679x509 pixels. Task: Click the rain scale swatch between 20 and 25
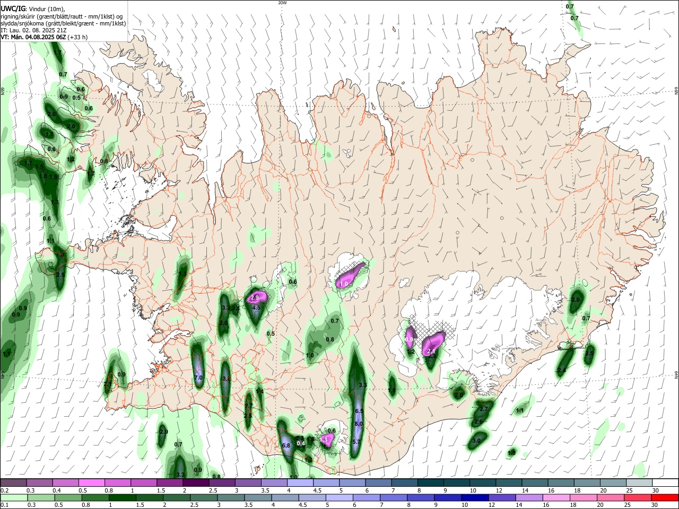pyautogui.click(x=611, y=497)
